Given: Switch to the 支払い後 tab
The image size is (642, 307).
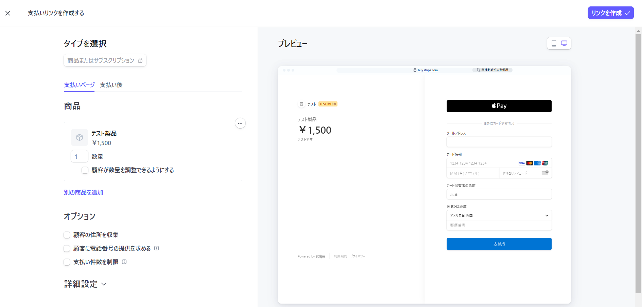Looking at the screenshot, I should [x=111, y=85].
